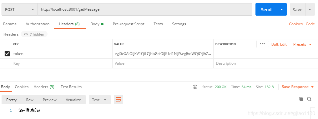
Task: Click the wrap lines icon in response toolbar
Action: click(119, 100)
